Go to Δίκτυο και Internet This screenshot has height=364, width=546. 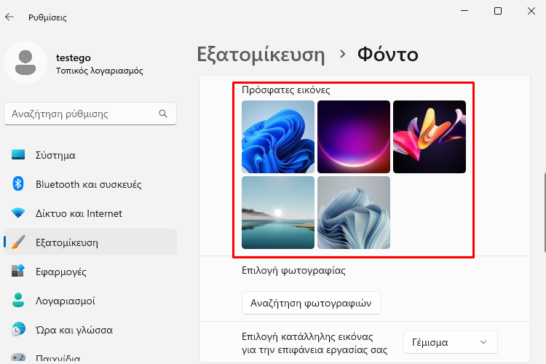coord(90,213)
